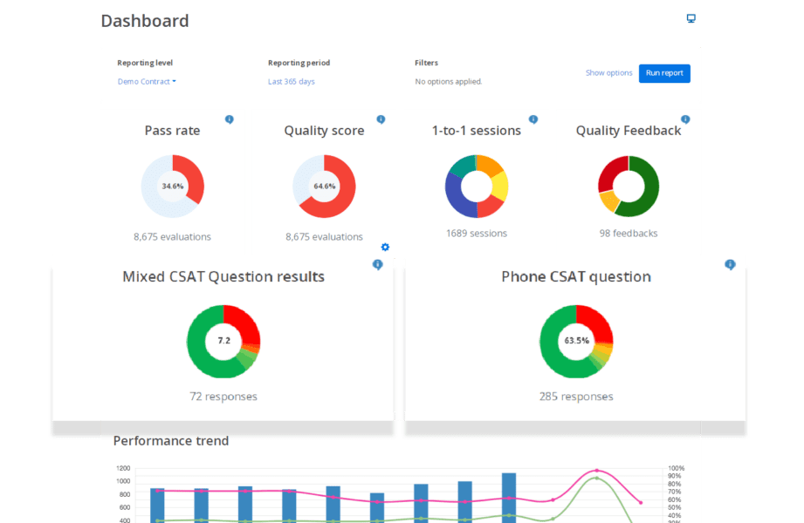Open the 8,675 evaluations link under Pass rate
This screenshot has width=804, height=523.
(172, 236)
